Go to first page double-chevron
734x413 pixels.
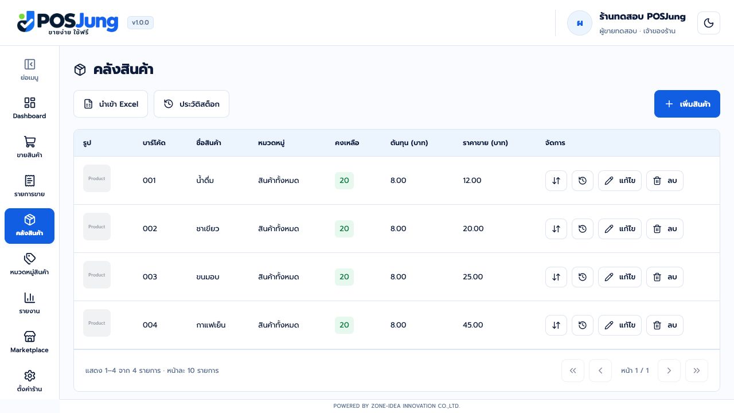coord(573,371)
